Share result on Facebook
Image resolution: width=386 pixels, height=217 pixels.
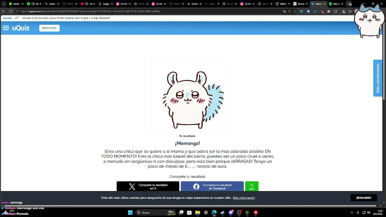pos(212,187)
